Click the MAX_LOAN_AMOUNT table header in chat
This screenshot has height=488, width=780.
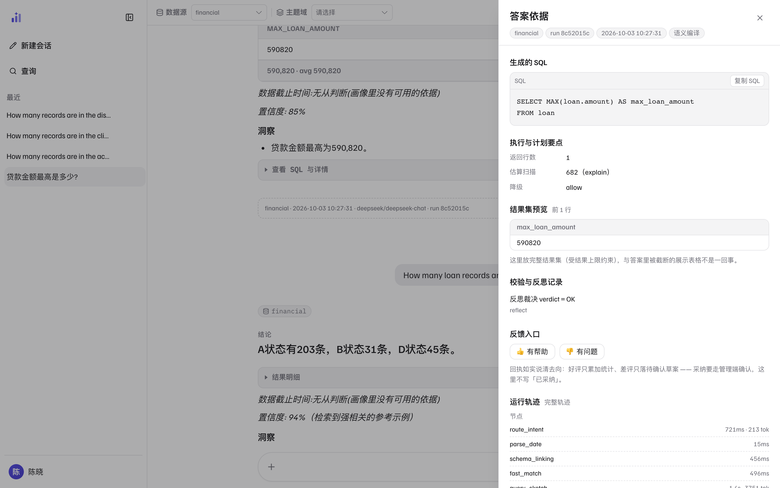(x=303, y=29)
